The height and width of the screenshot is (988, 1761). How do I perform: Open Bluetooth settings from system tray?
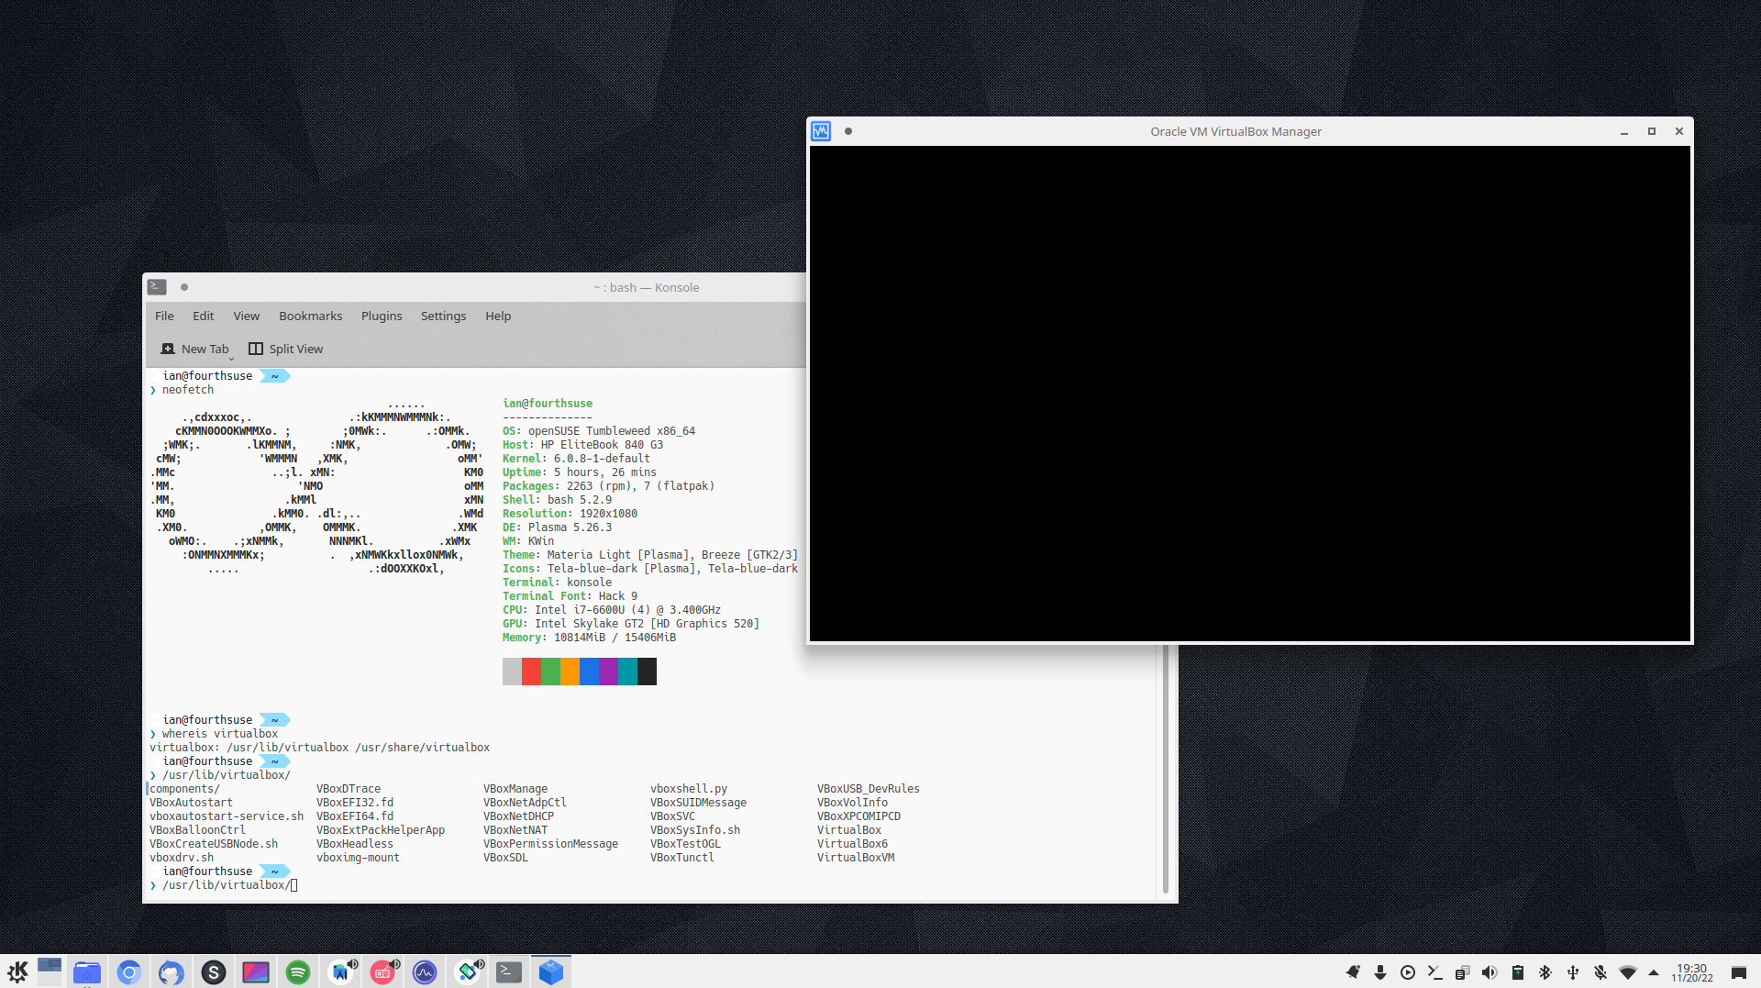coord(1545,972)
